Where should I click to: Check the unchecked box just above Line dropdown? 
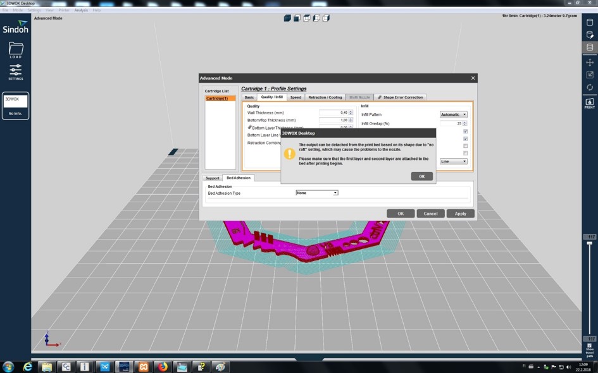click(x=465, y=153)
